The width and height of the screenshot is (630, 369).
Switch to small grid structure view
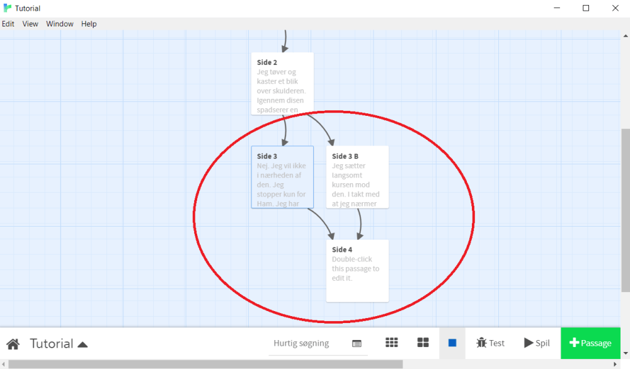click(x=392, y=343)
